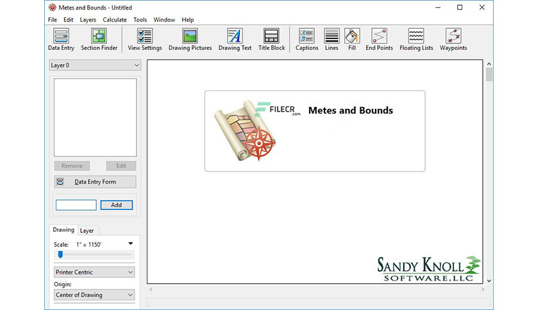
Task: Open the Scale dropdown arrow
Action: click(131, 244)
